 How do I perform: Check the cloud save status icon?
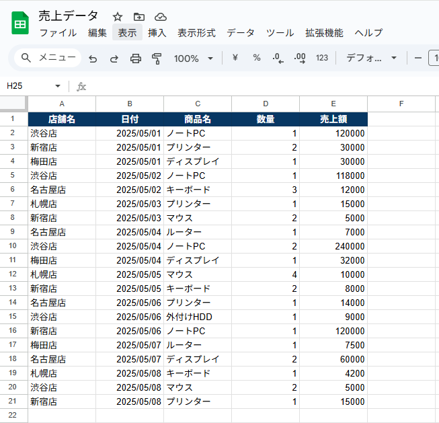point(161,17)
